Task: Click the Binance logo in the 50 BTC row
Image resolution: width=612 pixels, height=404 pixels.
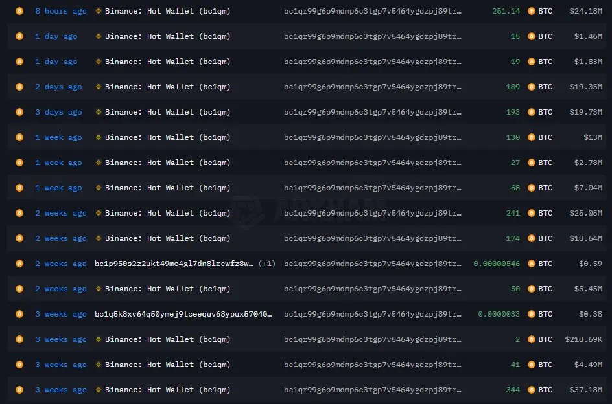Action: click(x=99, y=289)
